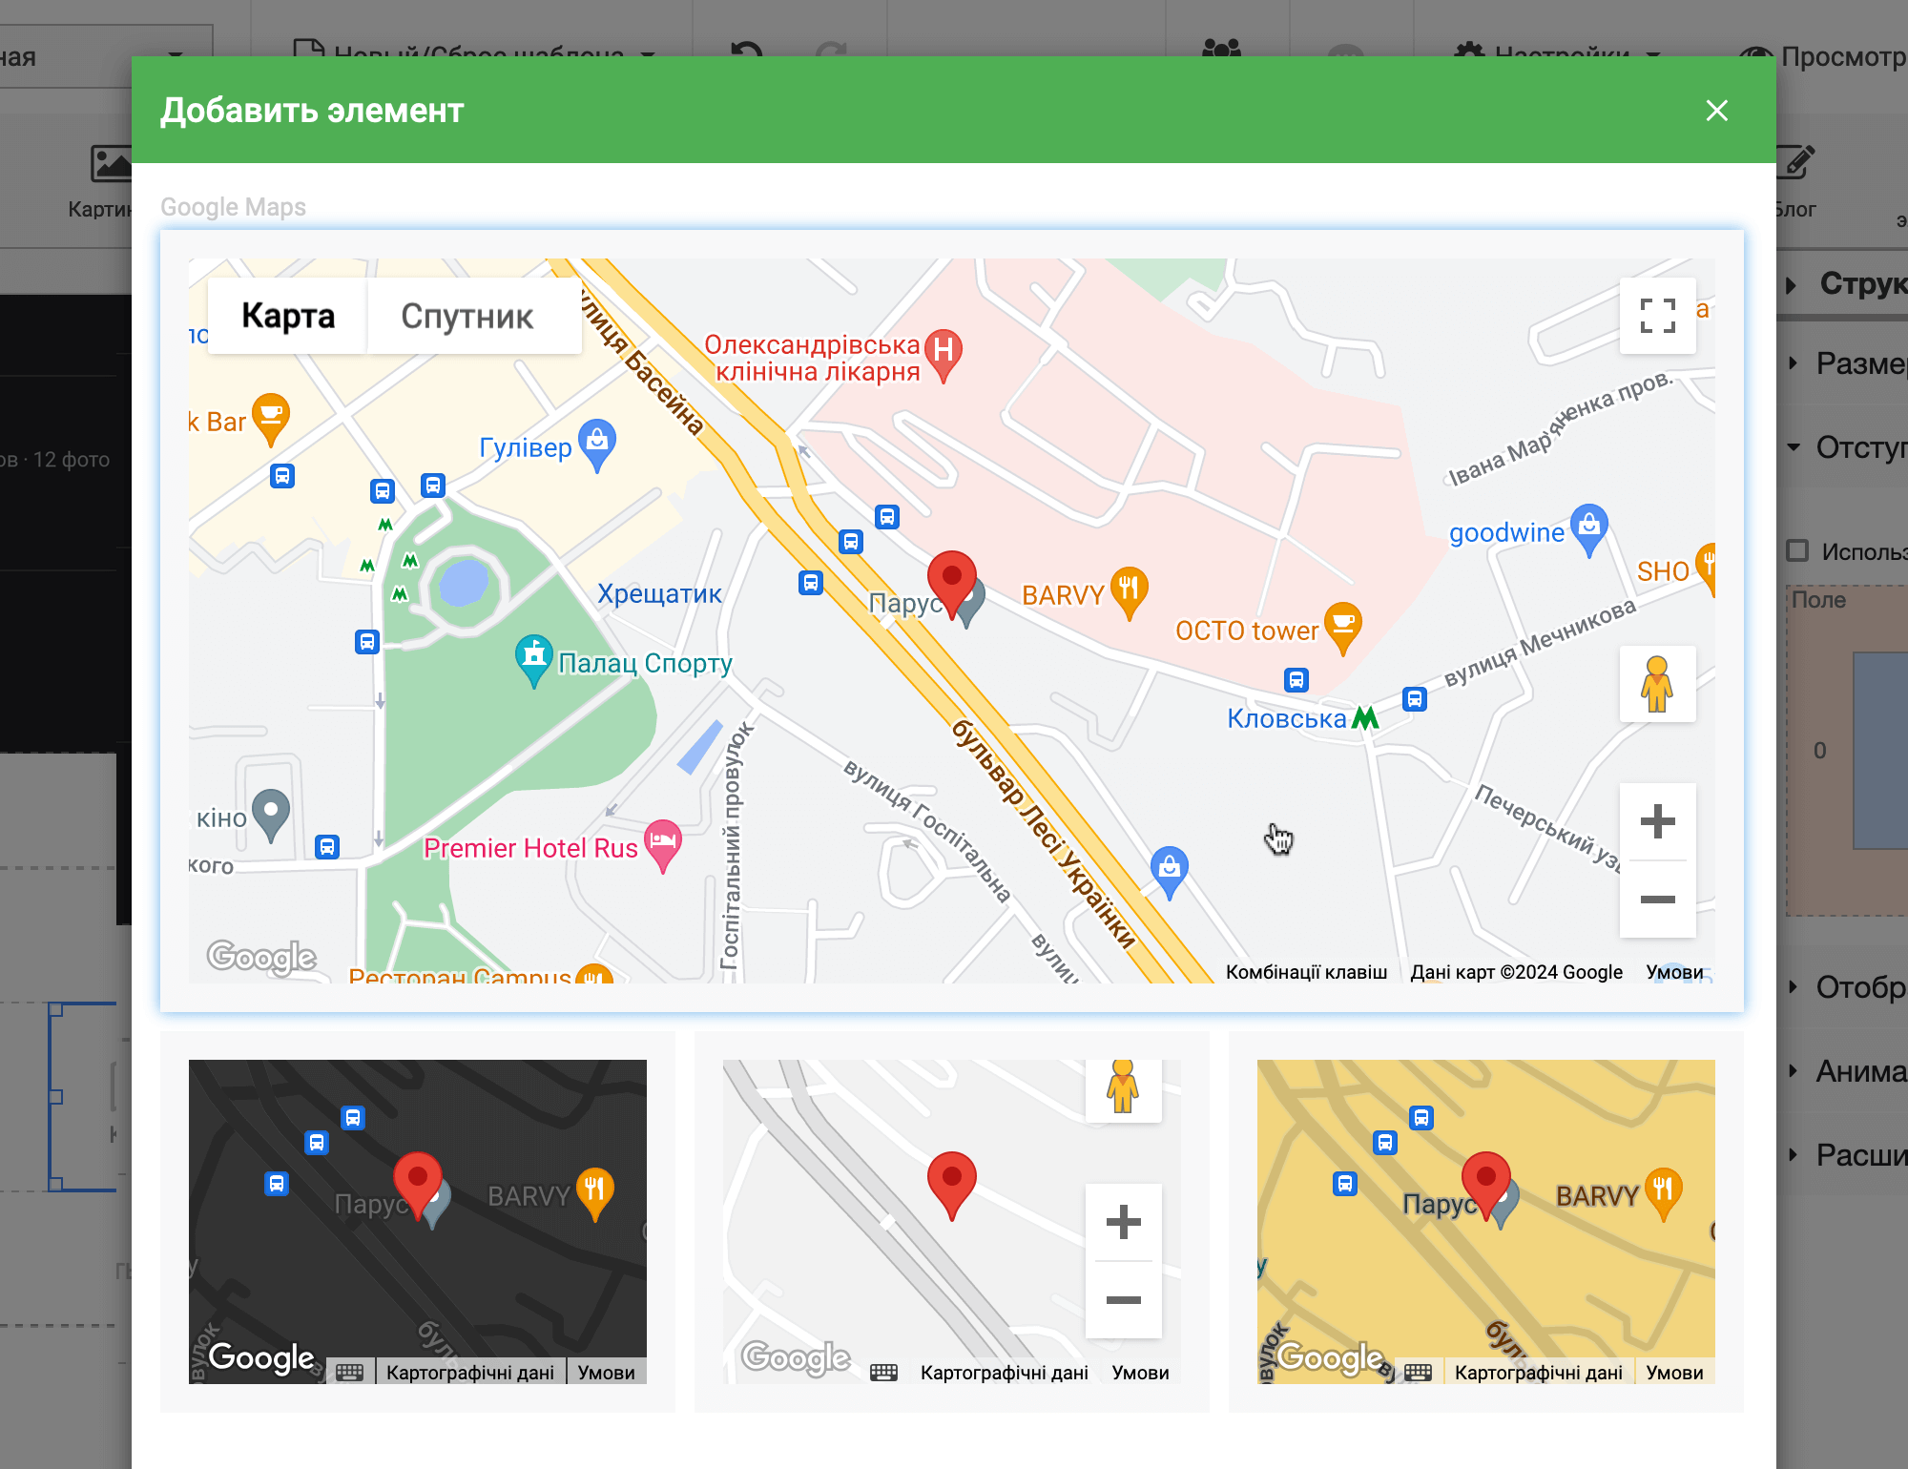Click the Картинка image element icon
Screen dimensions: 1908x1469
pyautogui.click(x=111, y=163)
